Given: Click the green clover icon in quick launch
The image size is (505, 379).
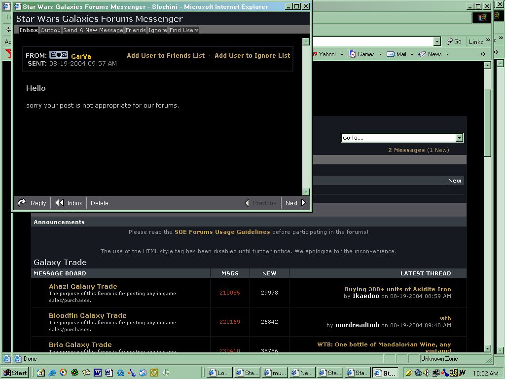Looking at the screenshot, I should (75, 373).
